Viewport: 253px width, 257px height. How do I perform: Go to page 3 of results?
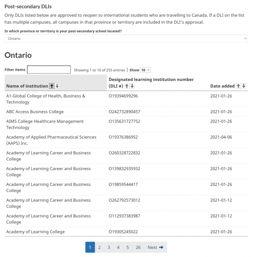[109, 247]
